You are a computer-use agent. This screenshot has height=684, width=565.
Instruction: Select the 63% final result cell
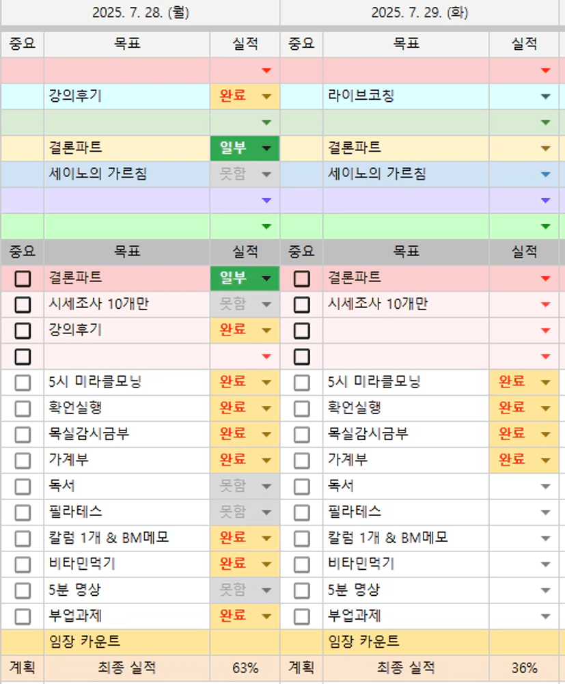[x=245, y=668]
